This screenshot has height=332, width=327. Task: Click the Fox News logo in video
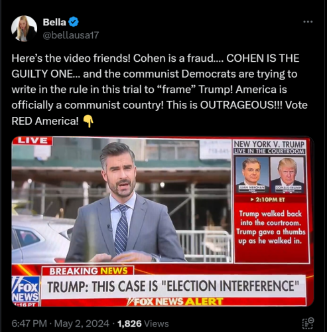pyautogui.click(x=26, y=291)
